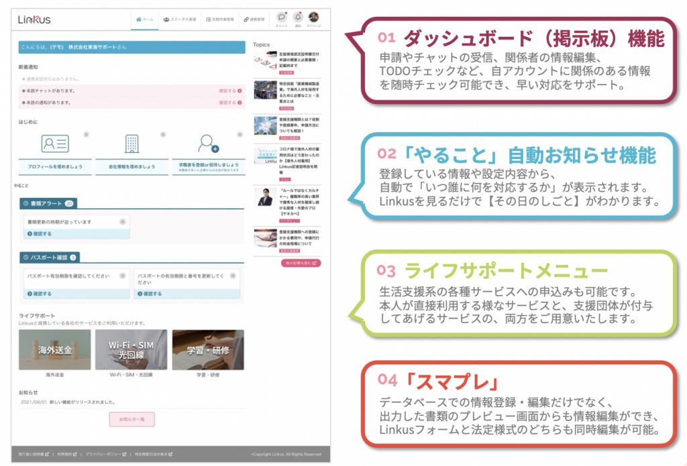This screenshot has height=466, width=687.
Task: Click the profile ID card icon
Action: (55, 143)
